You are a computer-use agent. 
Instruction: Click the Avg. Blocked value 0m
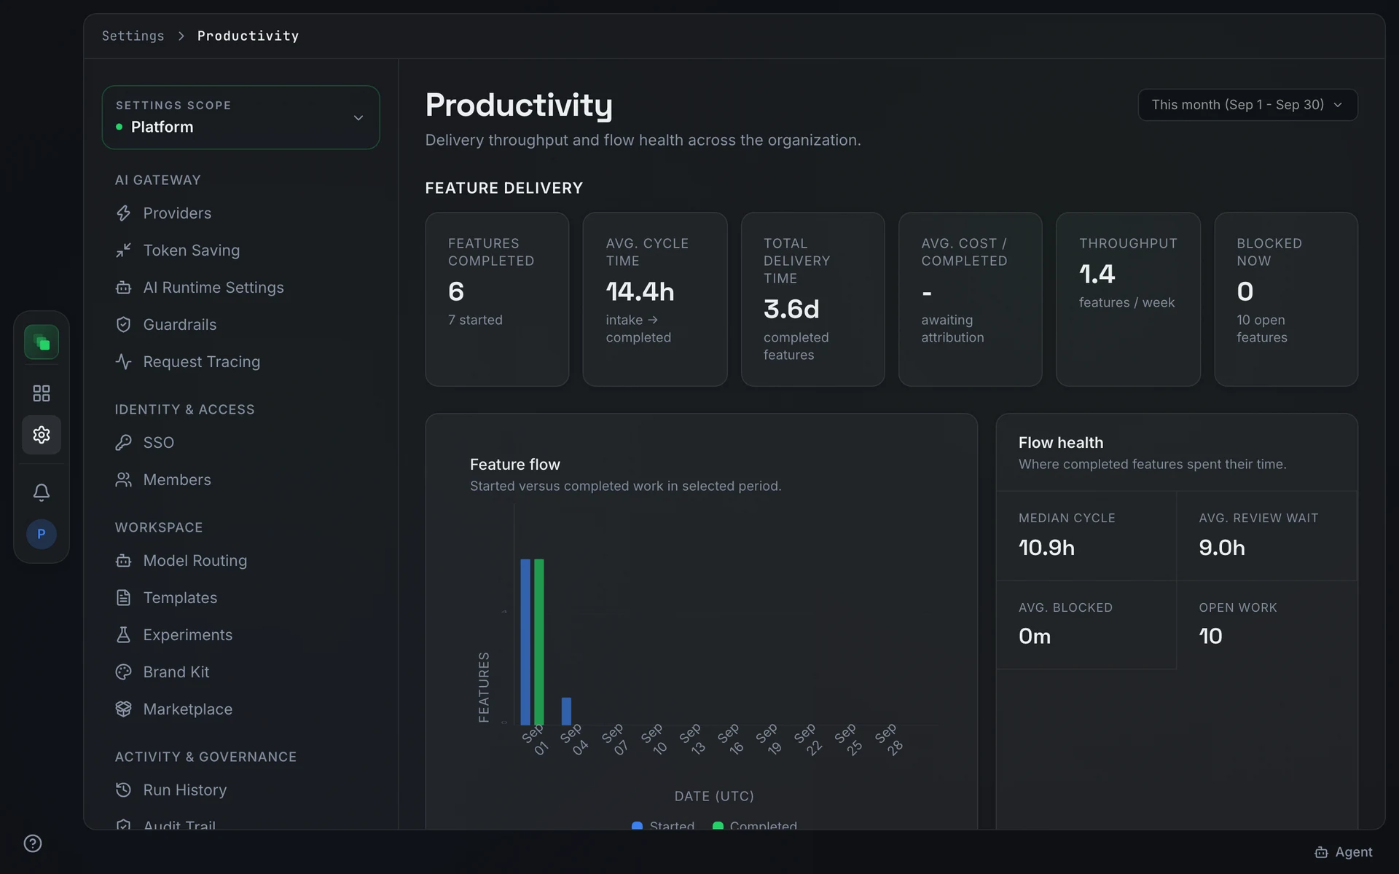coord(1035,637)
